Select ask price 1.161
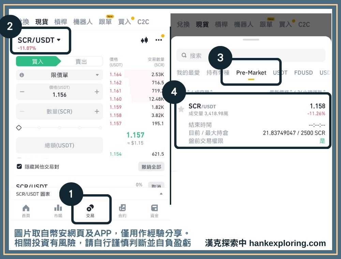 coord(116,91)
